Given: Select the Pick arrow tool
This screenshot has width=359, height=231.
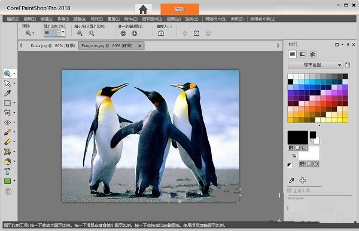Looking at the screenshot, I should click(x=7, y=84).
